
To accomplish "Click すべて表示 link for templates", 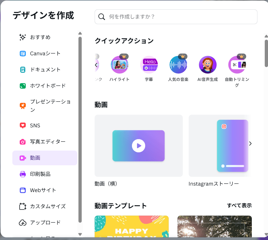I will 239,206.
